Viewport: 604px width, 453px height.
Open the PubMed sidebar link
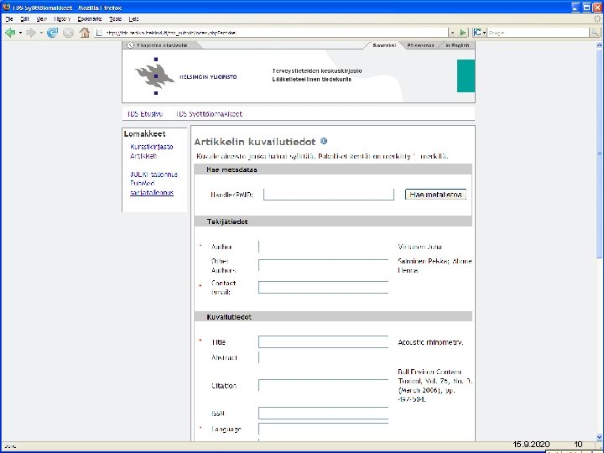[x=142, y=184]
